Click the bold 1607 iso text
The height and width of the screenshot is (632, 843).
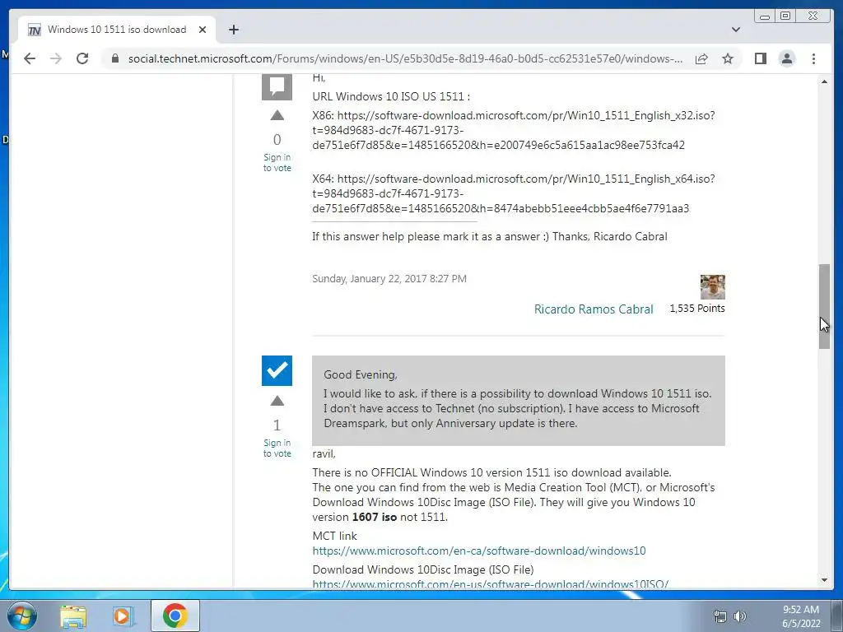tap(375, 517)
